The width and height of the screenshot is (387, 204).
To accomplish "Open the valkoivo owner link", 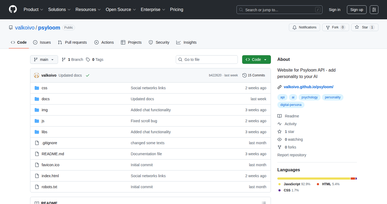I will click(25, 28).
